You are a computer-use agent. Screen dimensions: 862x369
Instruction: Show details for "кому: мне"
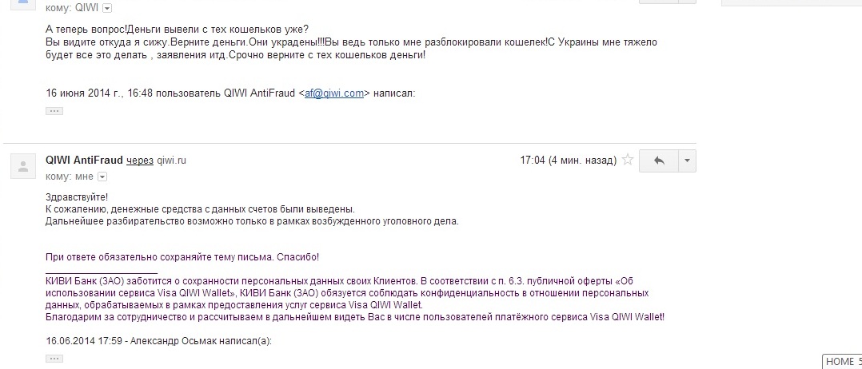[x=102, y=177]
